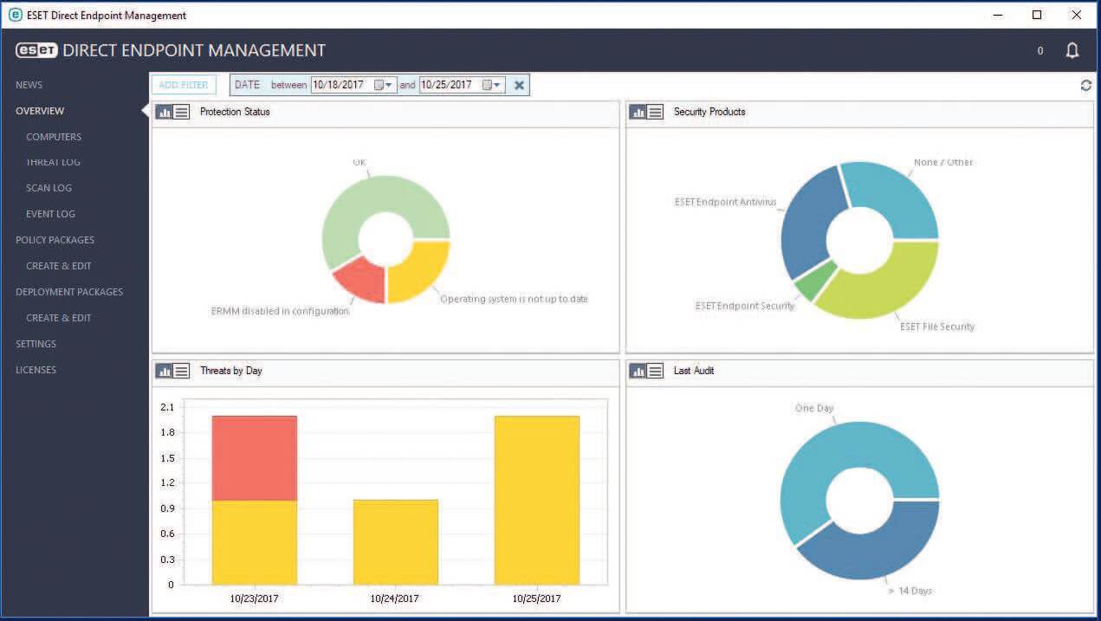Open THREAT LOG in sidebar
Viewport: 1101px width, 621px height.
pos(53,162)
